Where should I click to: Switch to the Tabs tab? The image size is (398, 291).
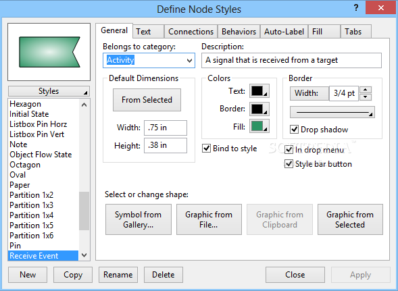356,32
